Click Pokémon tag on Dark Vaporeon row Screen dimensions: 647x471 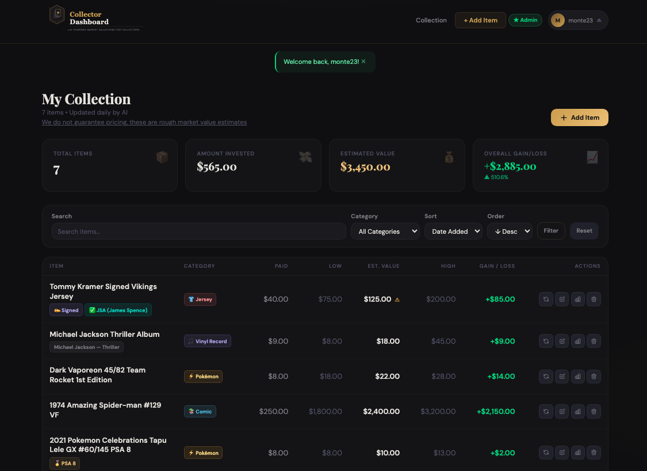204,377
